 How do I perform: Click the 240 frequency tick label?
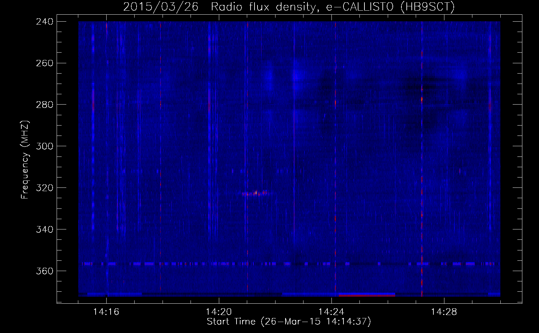[x=45, y=22]
